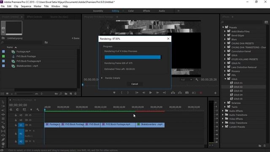Solo the A2 audio track
Screen dimensions: 270x152
(x=34, y=141)
